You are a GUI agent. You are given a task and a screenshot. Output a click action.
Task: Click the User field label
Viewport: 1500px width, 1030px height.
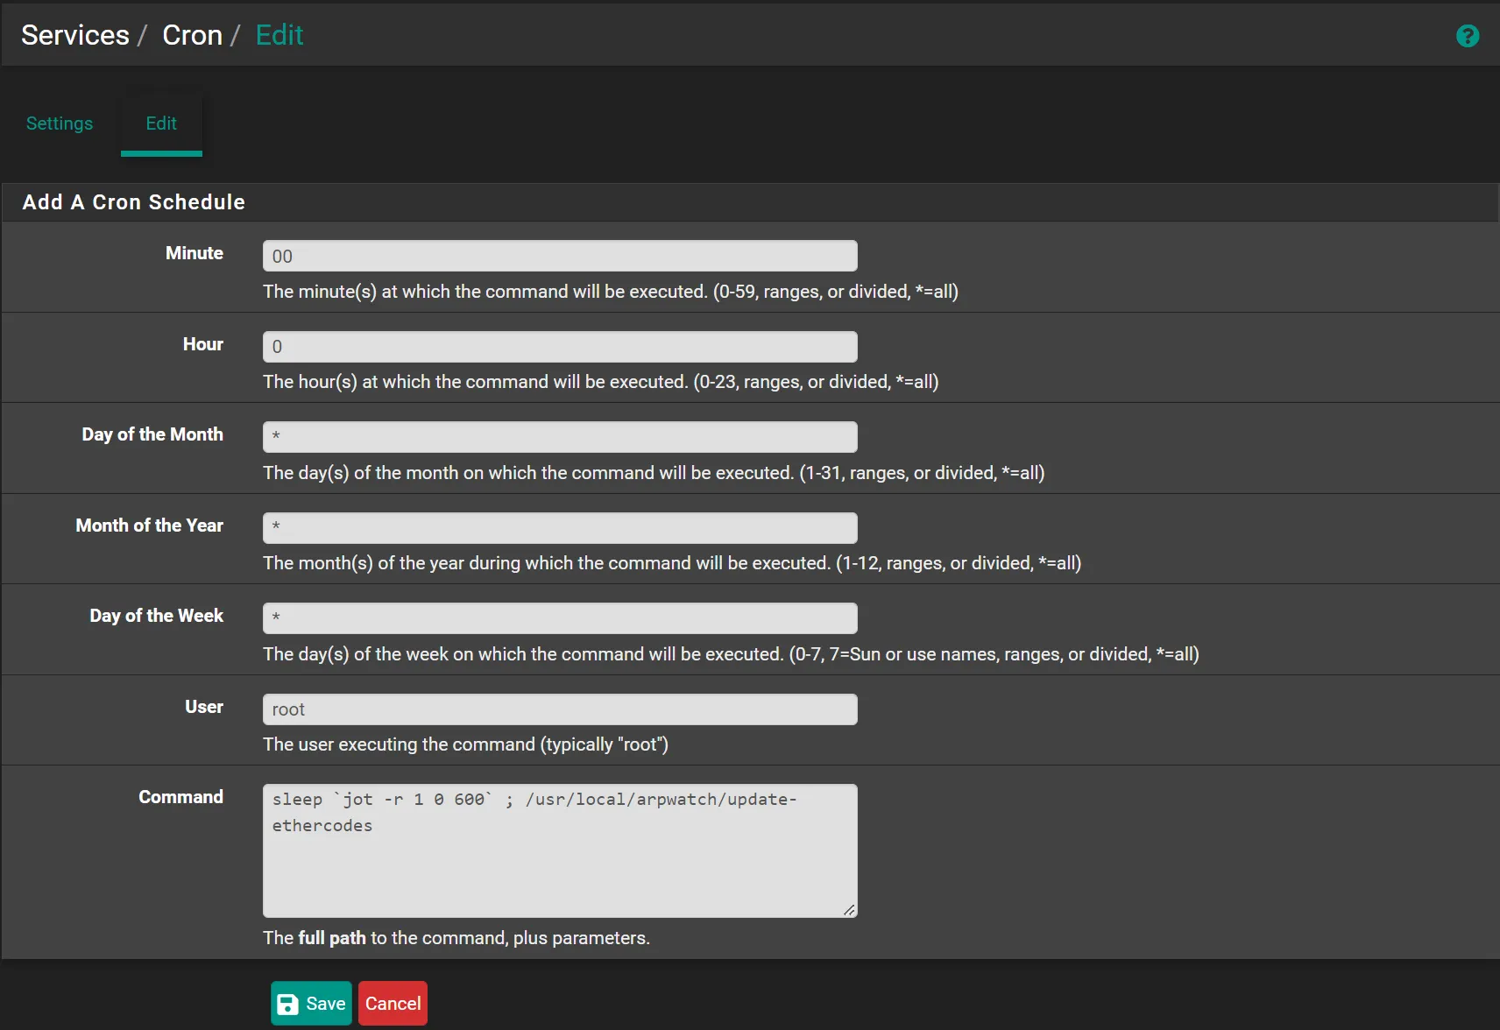[x=204, y=707]
